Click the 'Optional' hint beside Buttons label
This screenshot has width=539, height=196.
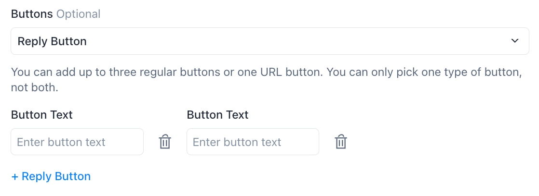coord(78,14)
